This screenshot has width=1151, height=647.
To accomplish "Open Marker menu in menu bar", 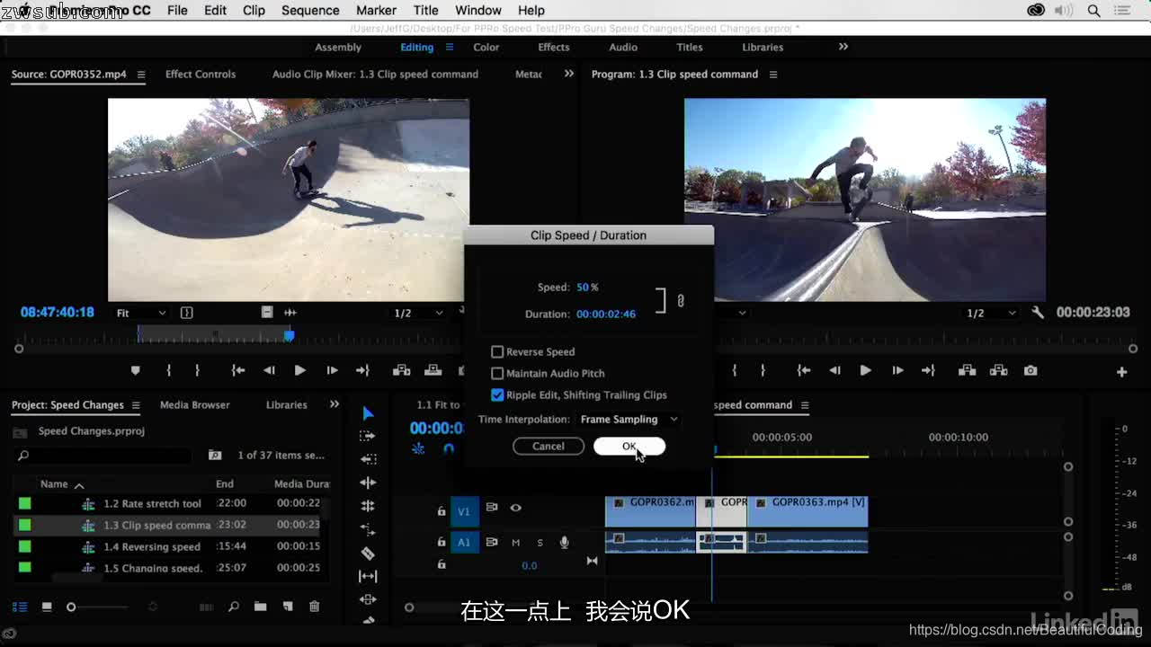I will 376,10.
